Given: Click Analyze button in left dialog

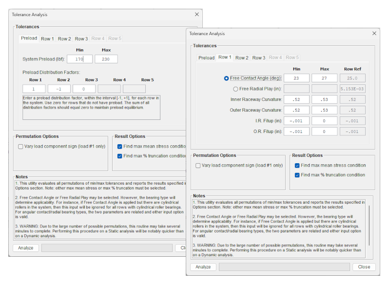Looking at the screenshot, I should tap(26, 248).
